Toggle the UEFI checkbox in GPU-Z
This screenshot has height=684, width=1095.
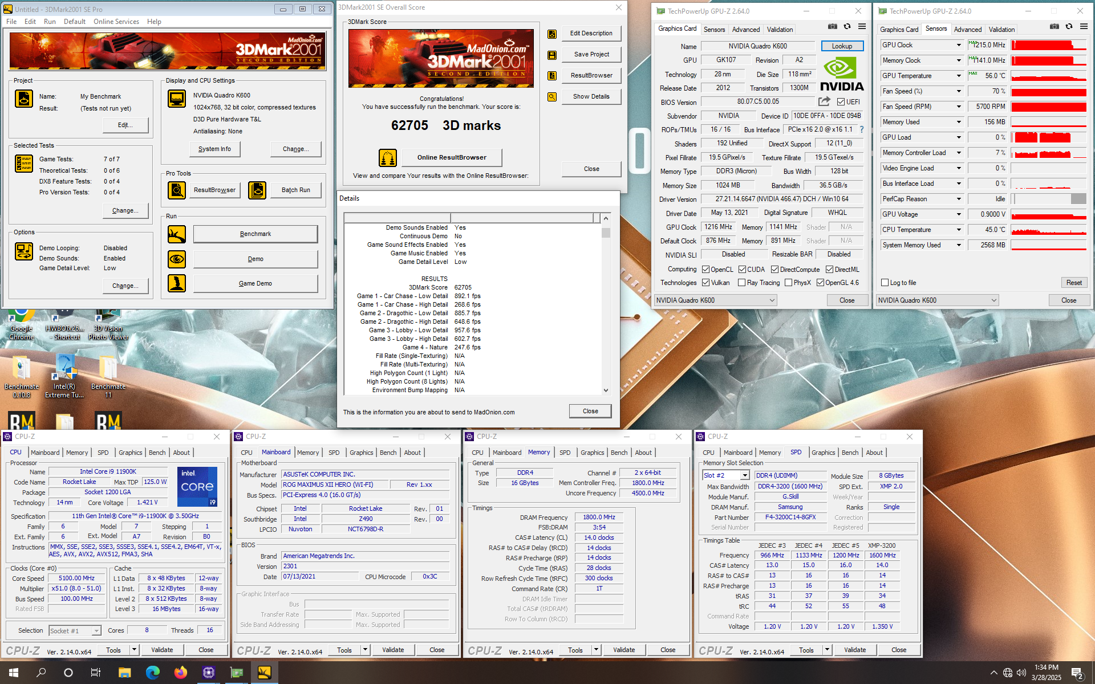point(841,102)
